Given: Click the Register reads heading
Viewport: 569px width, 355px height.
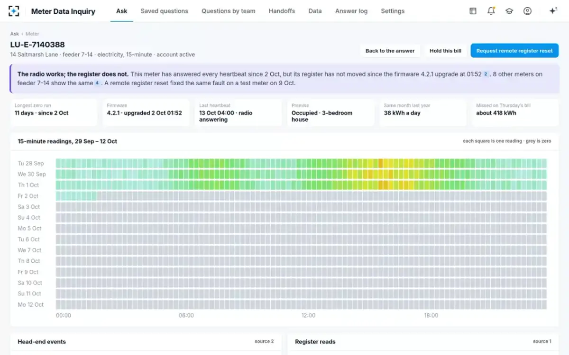Looking at the screenshot, I should (x=315, y=342).
